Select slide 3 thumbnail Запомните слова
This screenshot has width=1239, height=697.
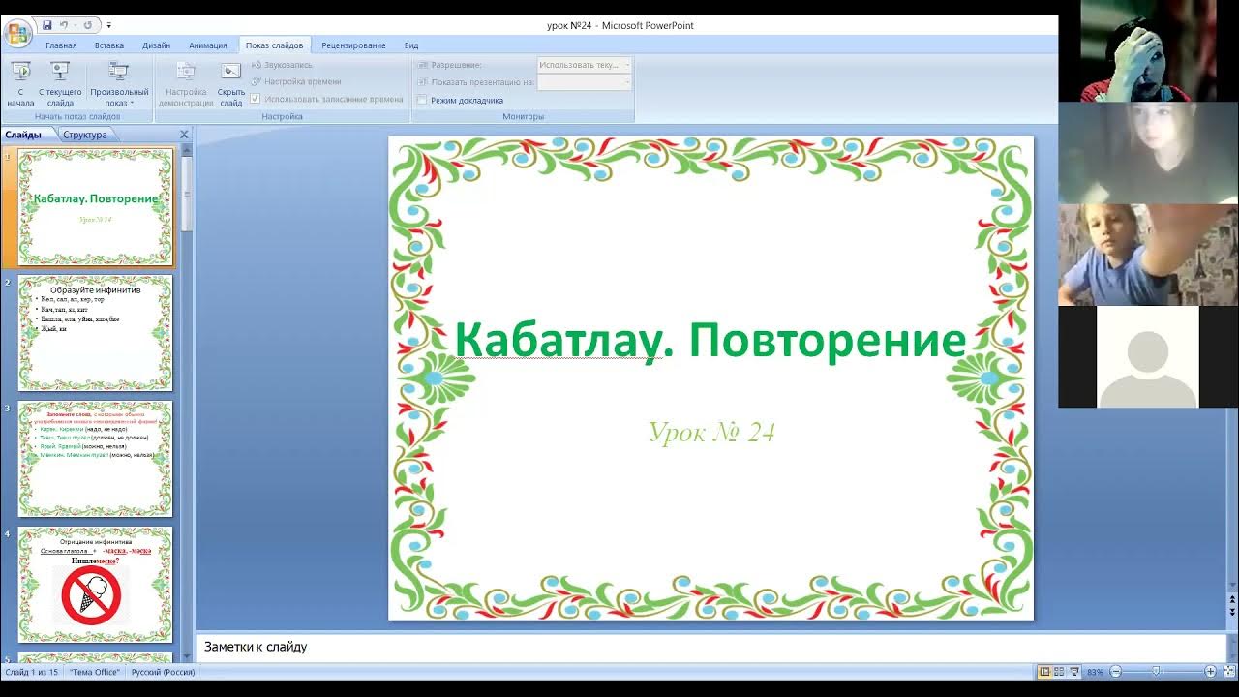coord(95,459)
